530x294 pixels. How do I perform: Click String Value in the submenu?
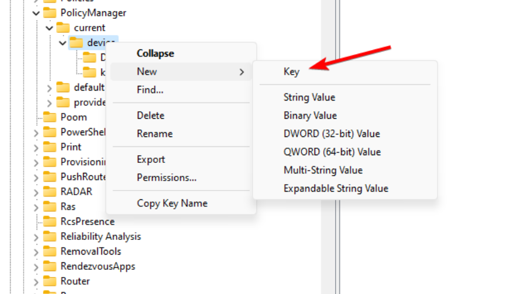point(309,97)
